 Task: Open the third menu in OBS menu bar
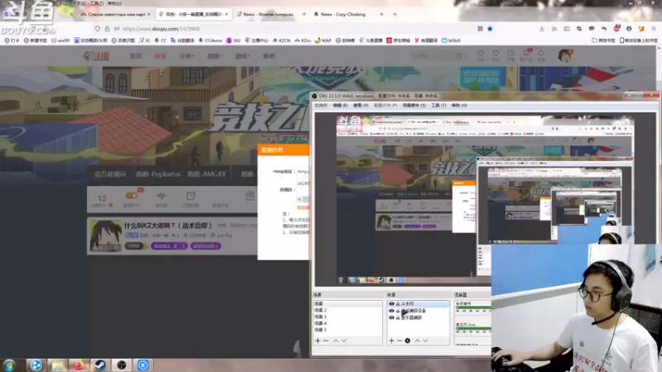tap(361, 106)
